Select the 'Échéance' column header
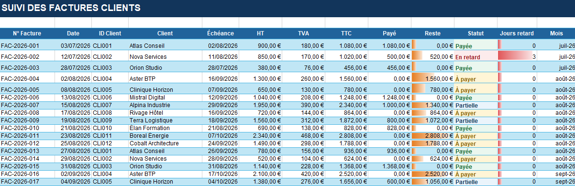The image size is (575, 186). 221,33
